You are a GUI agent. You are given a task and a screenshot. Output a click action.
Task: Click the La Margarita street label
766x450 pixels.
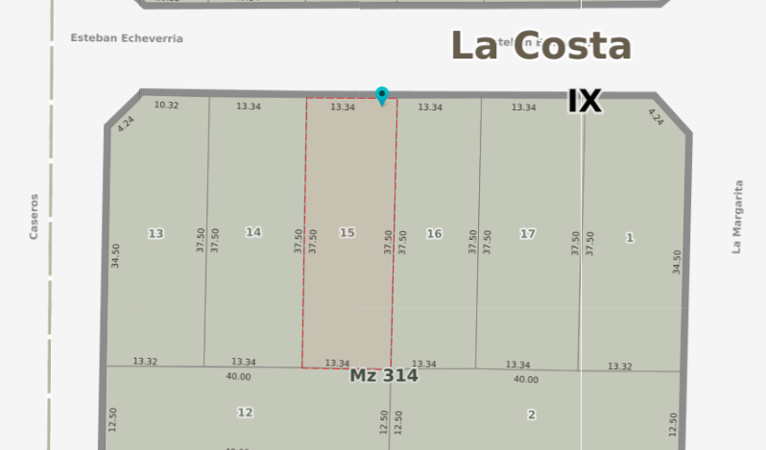point(737,217)
